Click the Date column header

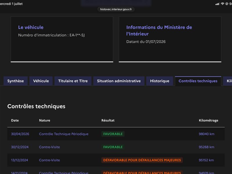15,120
